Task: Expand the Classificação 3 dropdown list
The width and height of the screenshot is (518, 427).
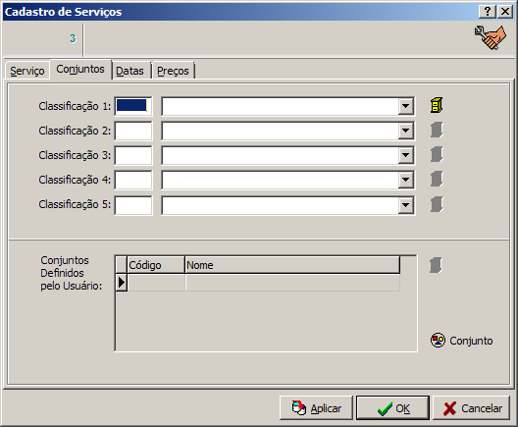Action: (x=406, y=155)
